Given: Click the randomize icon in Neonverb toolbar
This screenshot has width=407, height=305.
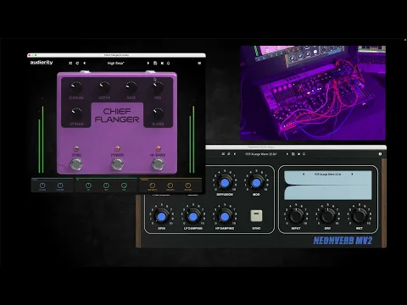Looking at the screenshot, I should [x=223, y=154].
